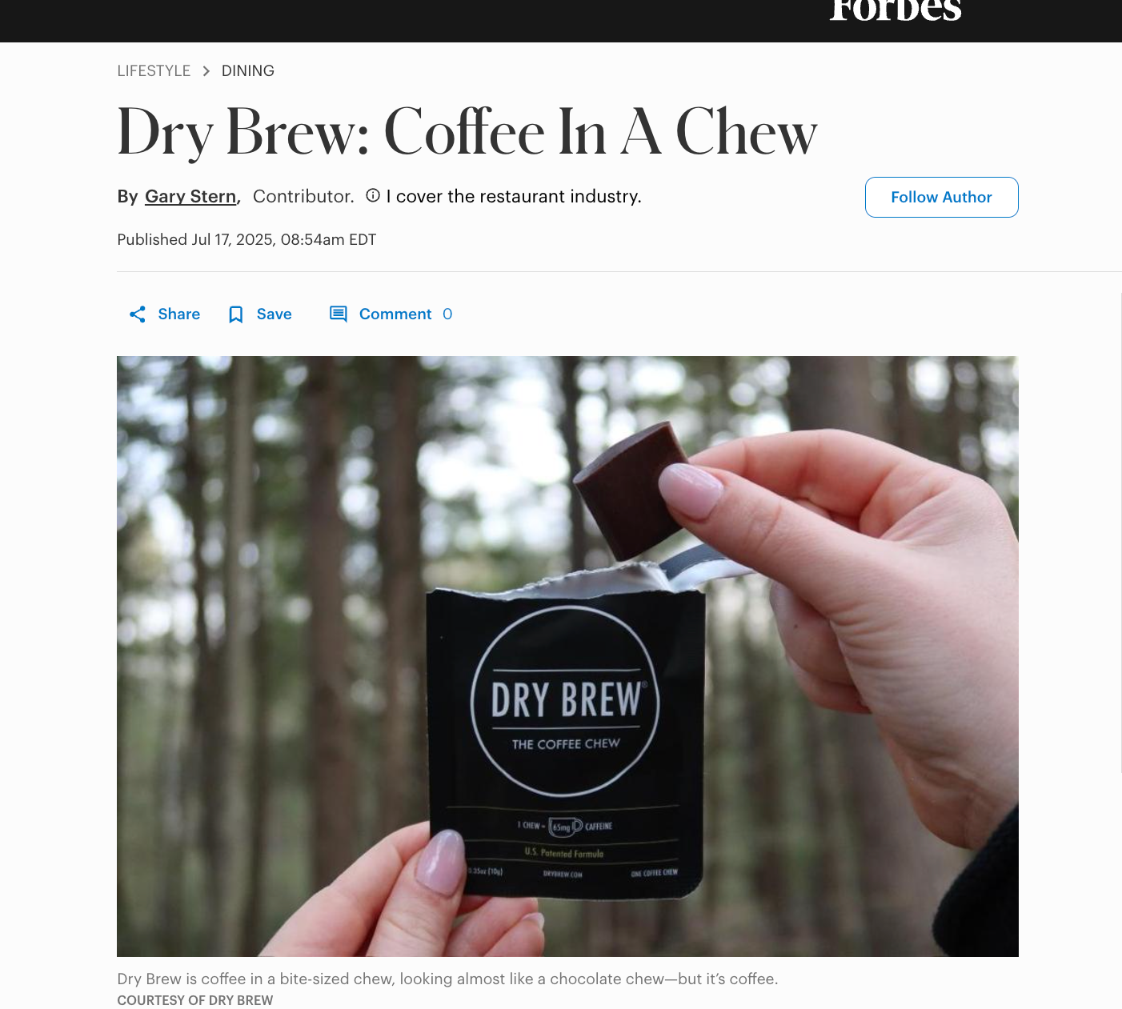This screenshot has width=1122, height=1009.
Task: Open the Dry Brew coffee chew photo
Action: click(567, 656)
